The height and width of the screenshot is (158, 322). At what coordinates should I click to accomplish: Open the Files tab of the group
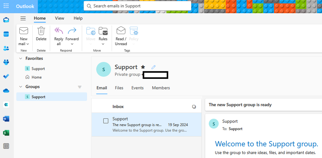(x=119, y=88)
